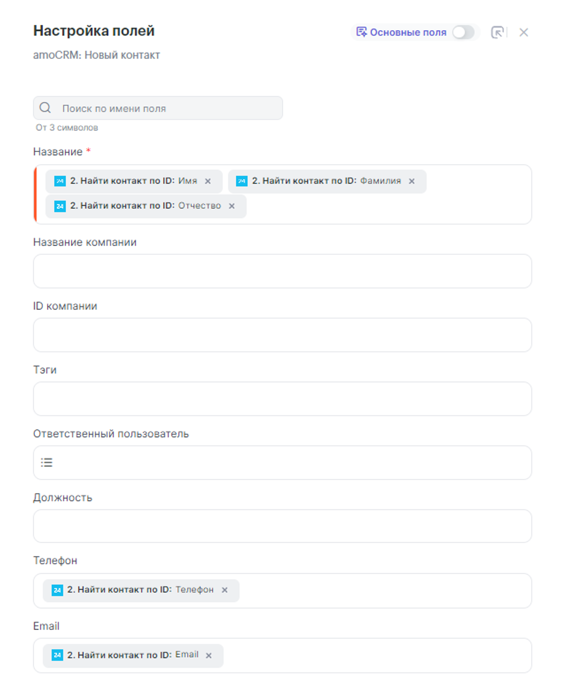Viewport: 563px width, 681px height.
Task: Select the Отчество tag chip
Action: (142, 206)
